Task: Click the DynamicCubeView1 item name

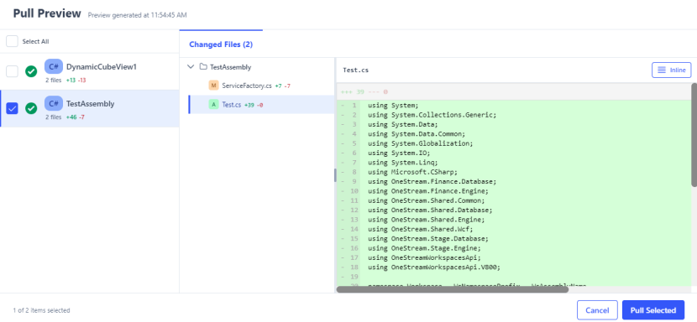Action: [102, 66]
